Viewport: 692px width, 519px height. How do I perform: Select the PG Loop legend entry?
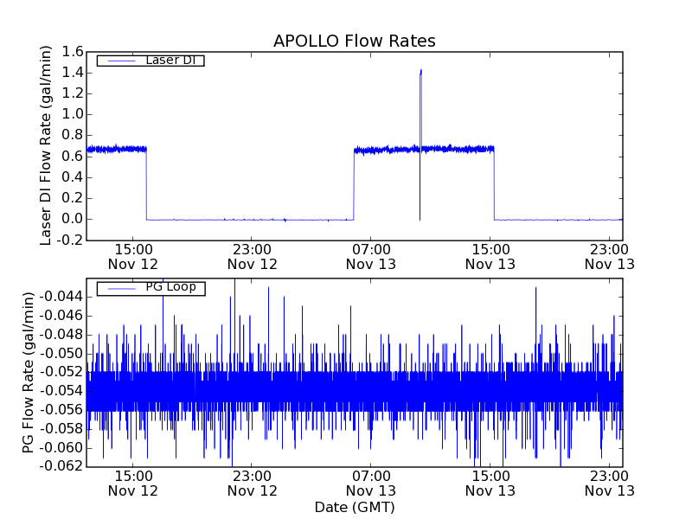tap(170, 287)
